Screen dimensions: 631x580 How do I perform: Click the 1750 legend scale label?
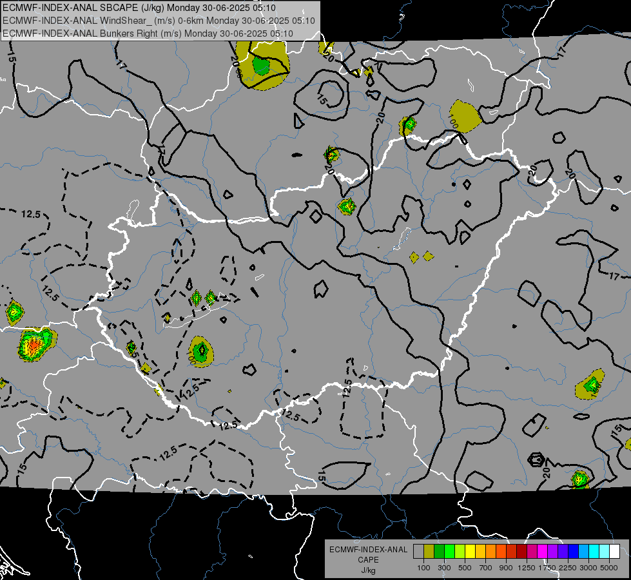[547, 568]
